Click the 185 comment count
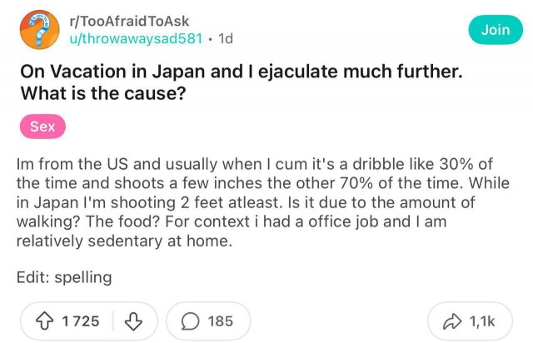 tap(221, 321)
